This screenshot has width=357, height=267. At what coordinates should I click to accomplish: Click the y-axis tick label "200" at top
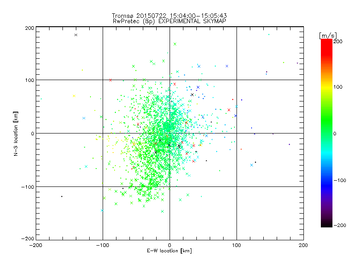click(29, 28)
